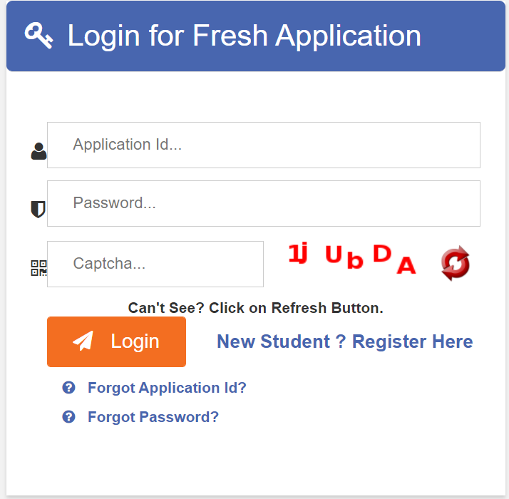Open the Forgot Application Id? link
The width and height of the screenshot is (509, 499).
168,388
